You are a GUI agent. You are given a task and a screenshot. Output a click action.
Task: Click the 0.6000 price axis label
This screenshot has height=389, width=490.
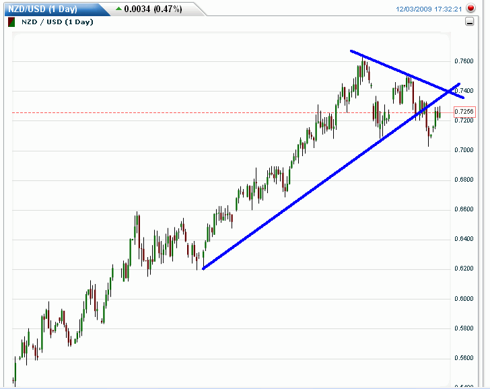pyautogui.click(x=464, y=299)
